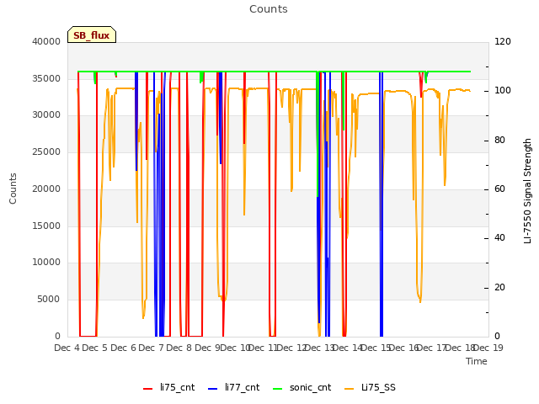
Task: Click the 60 tick on right axis
Action: click(x=499, y=189)
